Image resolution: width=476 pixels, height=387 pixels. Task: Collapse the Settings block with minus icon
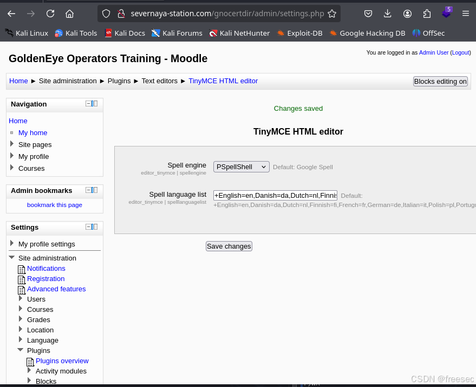88,226
